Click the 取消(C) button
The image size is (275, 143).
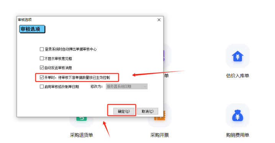pos(147,111)
